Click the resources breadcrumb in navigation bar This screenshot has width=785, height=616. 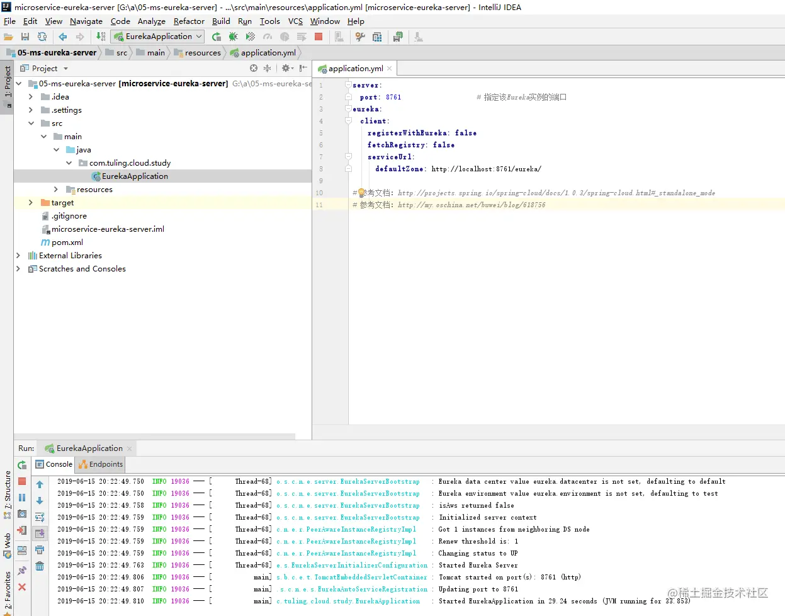(202, 53)
